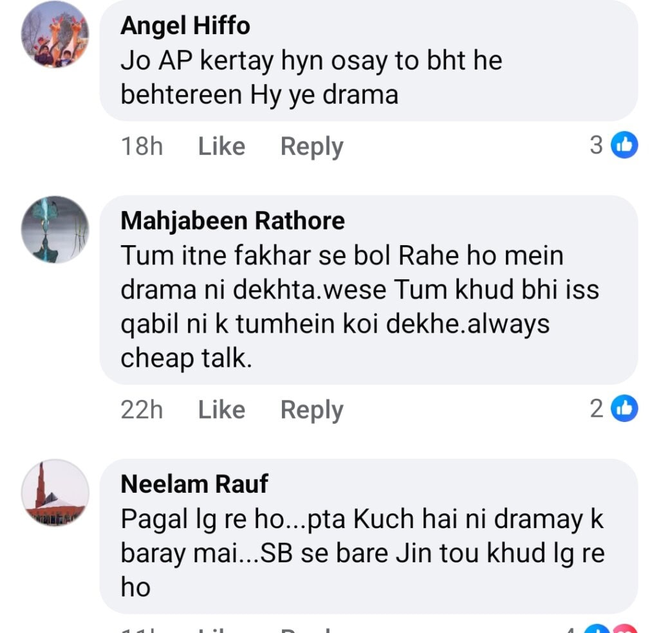Open Mahjabeen Rathore's profile picture
This screenshot has width=659, height=633.
click(55, 230)
